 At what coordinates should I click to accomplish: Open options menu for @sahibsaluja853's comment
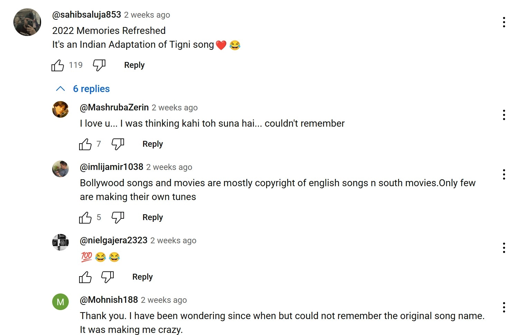tap(504, 22)
